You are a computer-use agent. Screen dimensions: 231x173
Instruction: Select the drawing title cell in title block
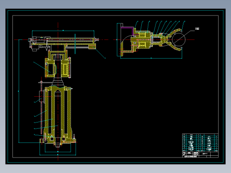click(x=205, y=154)
